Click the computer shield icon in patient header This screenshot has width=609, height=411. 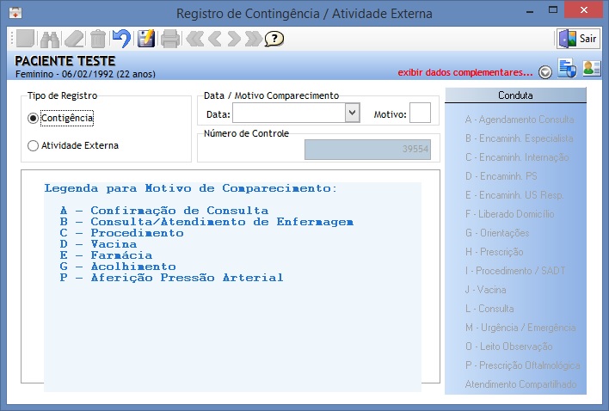point(567,68)
